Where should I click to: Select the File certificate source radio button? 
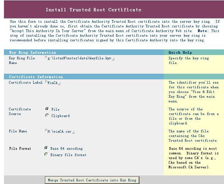tap(47, 109)
